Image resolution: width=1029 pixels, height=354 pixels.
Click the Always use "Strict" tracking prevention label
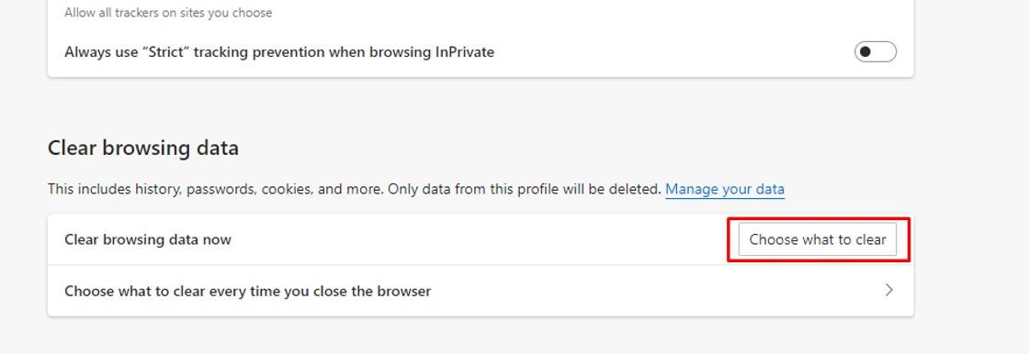279,51
